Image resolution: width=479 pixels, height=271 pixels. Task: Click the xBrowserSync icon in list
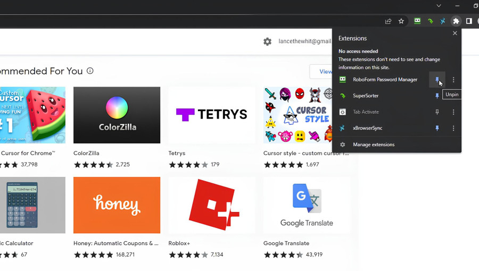[x=342, y=128]
